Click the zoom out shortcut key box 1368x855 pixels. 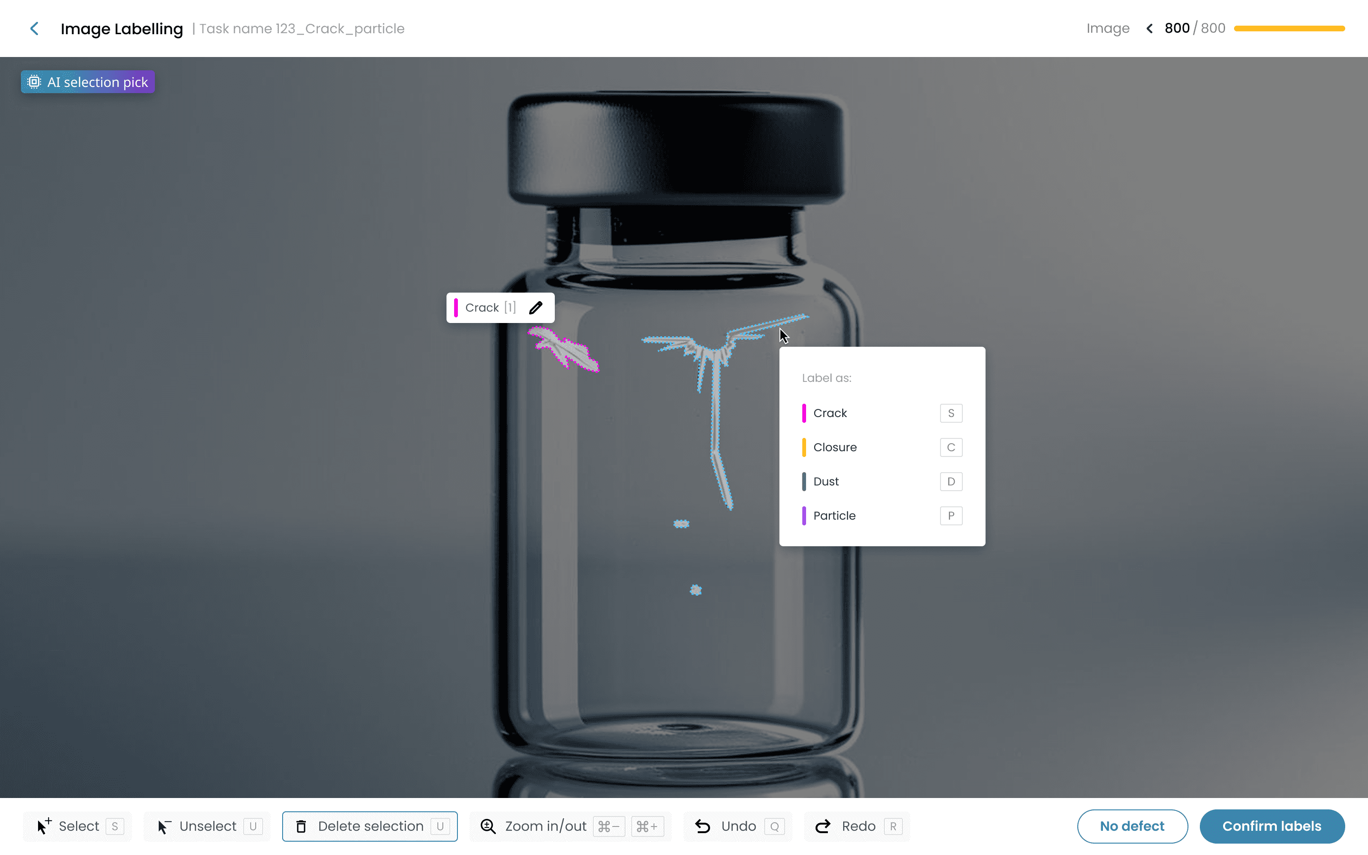609,826
